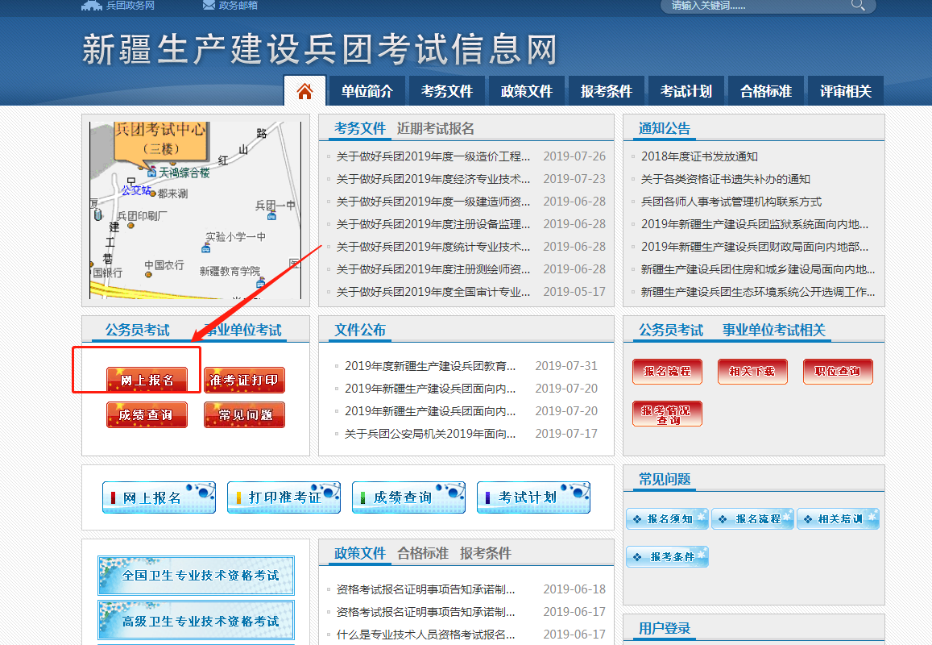
Task: Open the 兵团监狱系统面向内地 announcement link
Action: pyautogui.click(x=754, y=224)
